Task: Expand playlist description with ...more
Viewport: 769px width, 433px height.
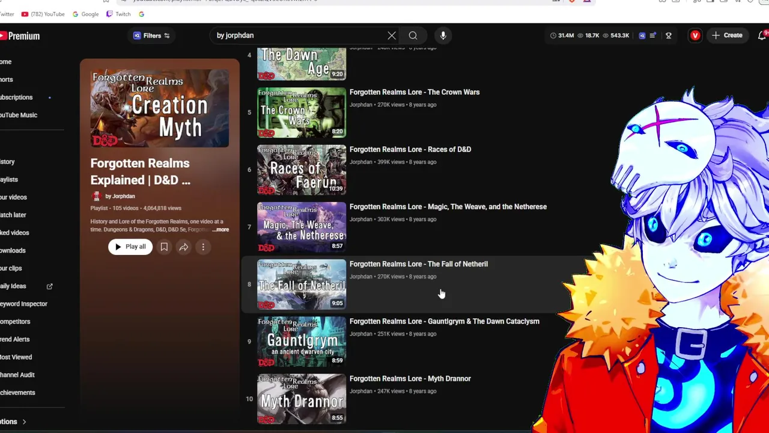Action: tap(220, 230)
